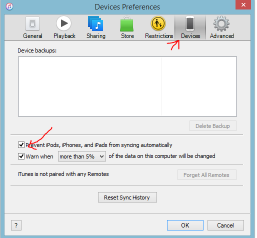
Task: Click the dropdown arrow beside 5%
Action: 101,156
